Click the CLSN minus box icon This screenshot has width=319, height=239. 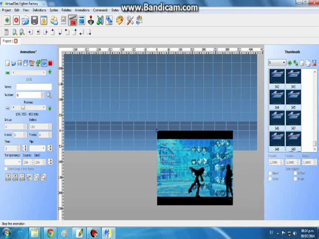tap(22, 177)
